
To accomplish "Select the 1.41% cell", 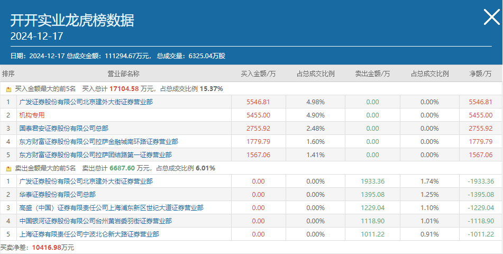I will (x=315, y=155).
